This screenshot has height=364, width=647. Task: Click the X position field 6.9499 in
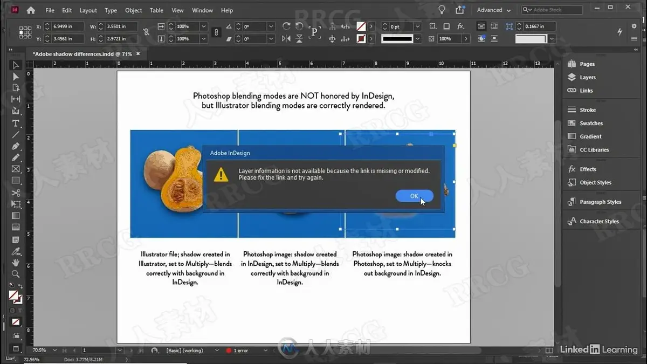(x=67, y=26)
